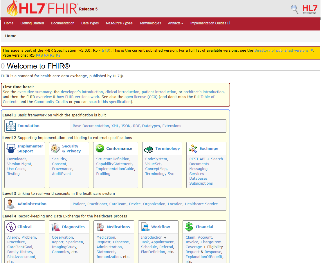Click the Exchange arrows icon
Image resolution: width=321 pixels, height=263 pixels.
192,148
